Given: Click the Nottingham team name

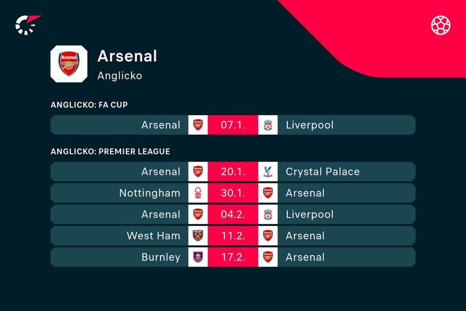Looking at the screenshot, I should click(150, 193).
